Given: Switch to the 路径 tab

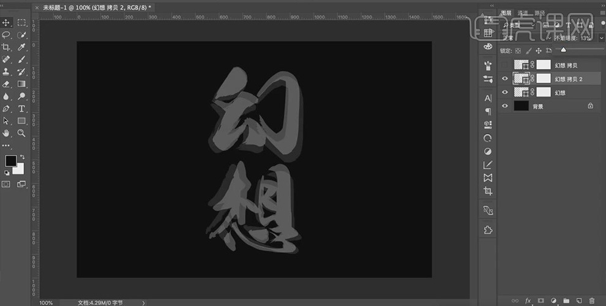Looking at the screenshot, I should click(x=540, y=13).
